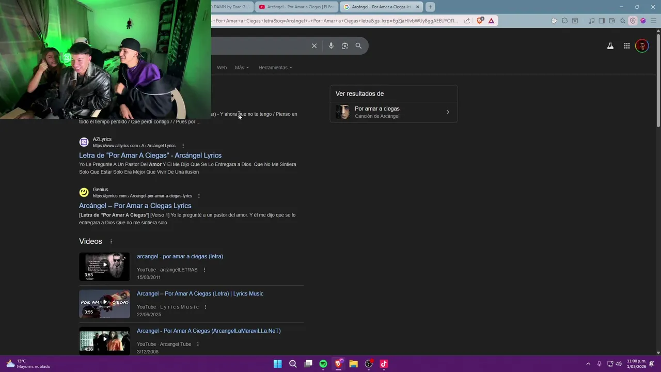The width and height of the screenshot is (661, 372).
Task: Open taskbar search magnifier
Action: click(x=293, y=364)
